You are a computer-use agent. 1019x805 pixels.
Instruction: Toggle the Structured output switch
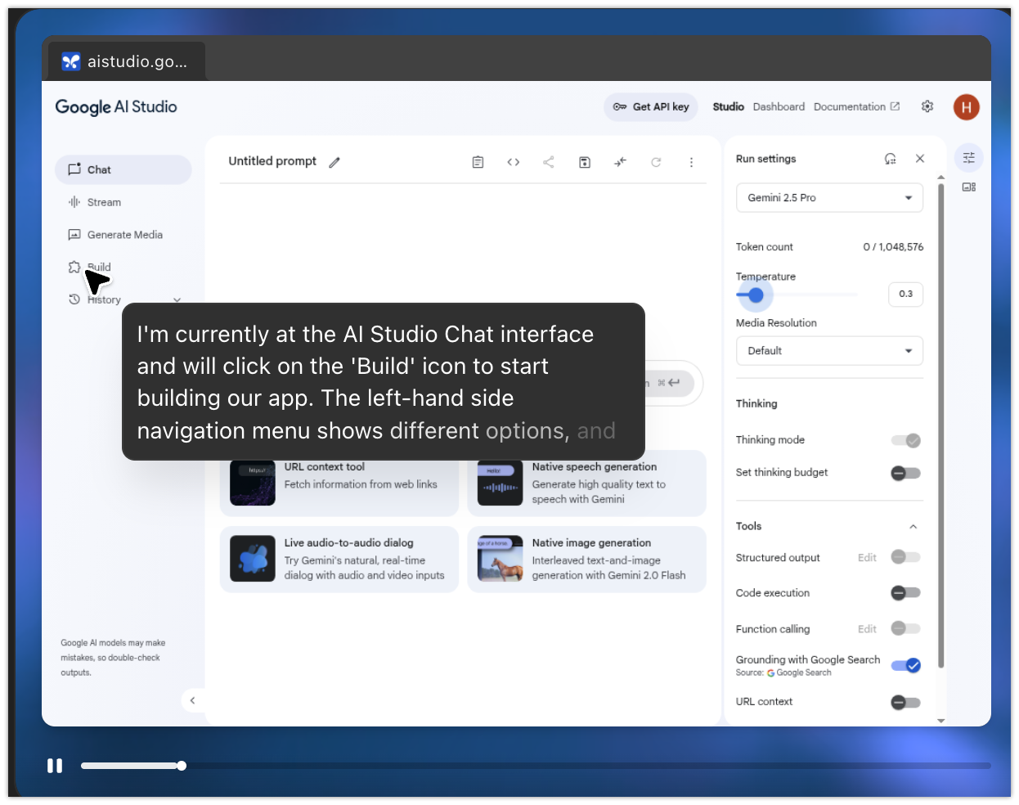coord(906,557)
